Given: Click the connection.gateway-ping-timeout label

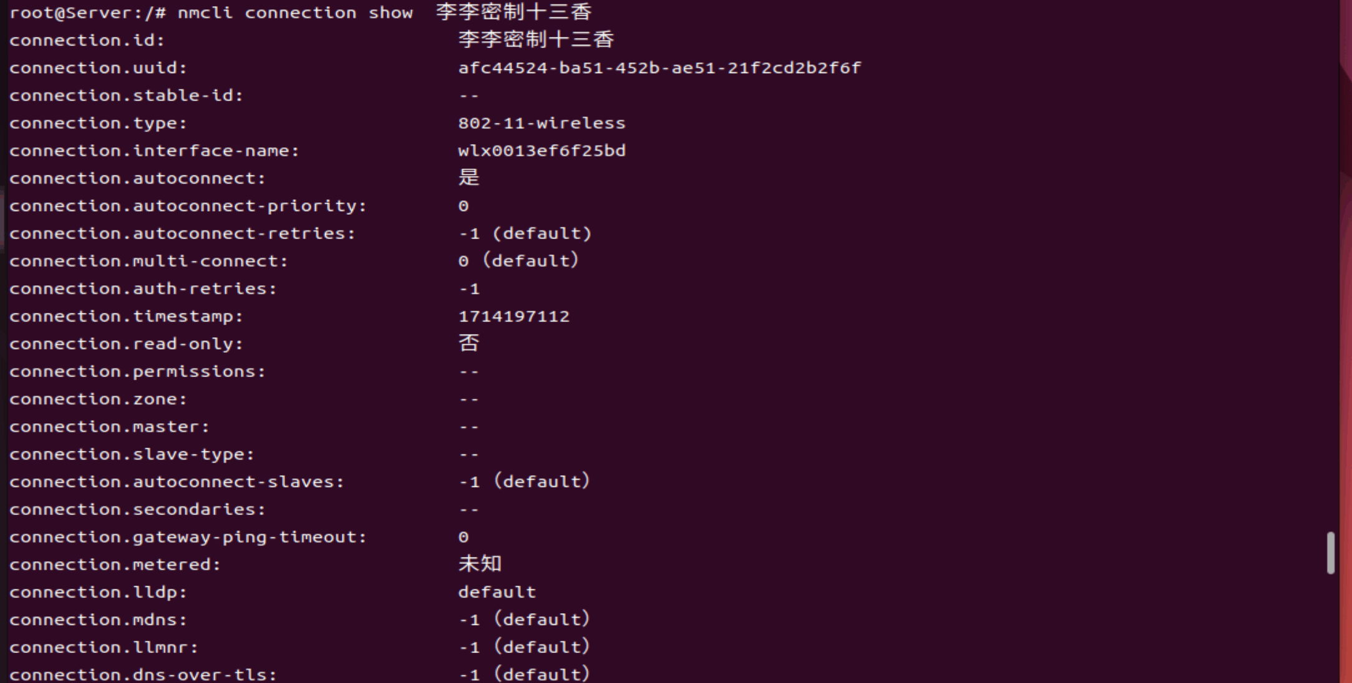Looking at the screenshot, I should (x=188, y=537).
